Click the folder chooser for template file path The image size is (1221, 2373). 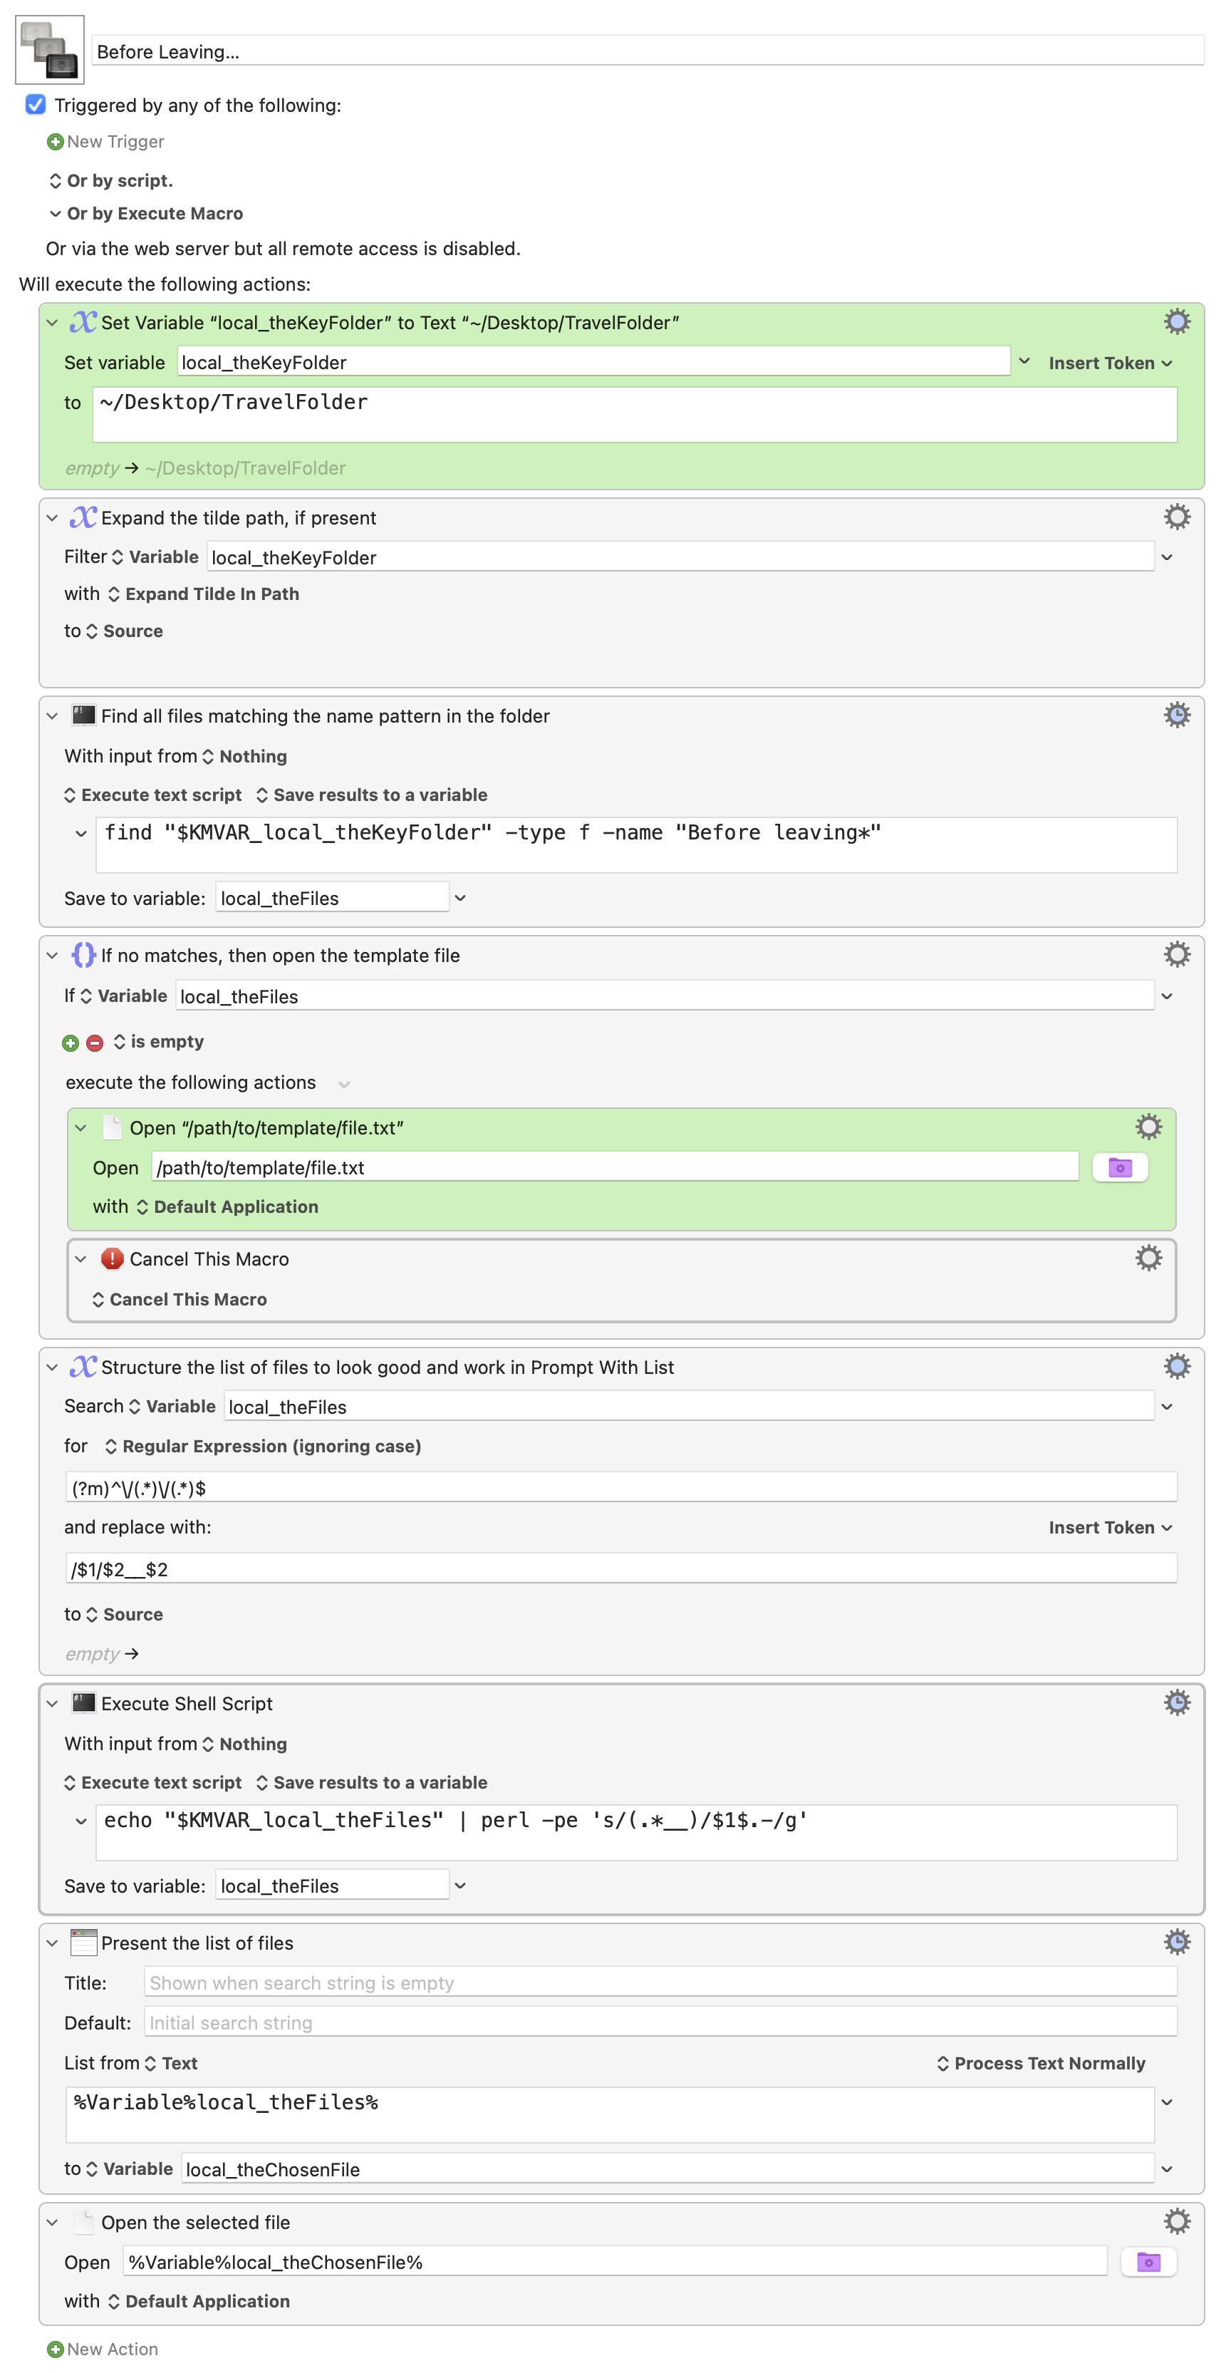pyautogui.click(x=1119, y=1167)
